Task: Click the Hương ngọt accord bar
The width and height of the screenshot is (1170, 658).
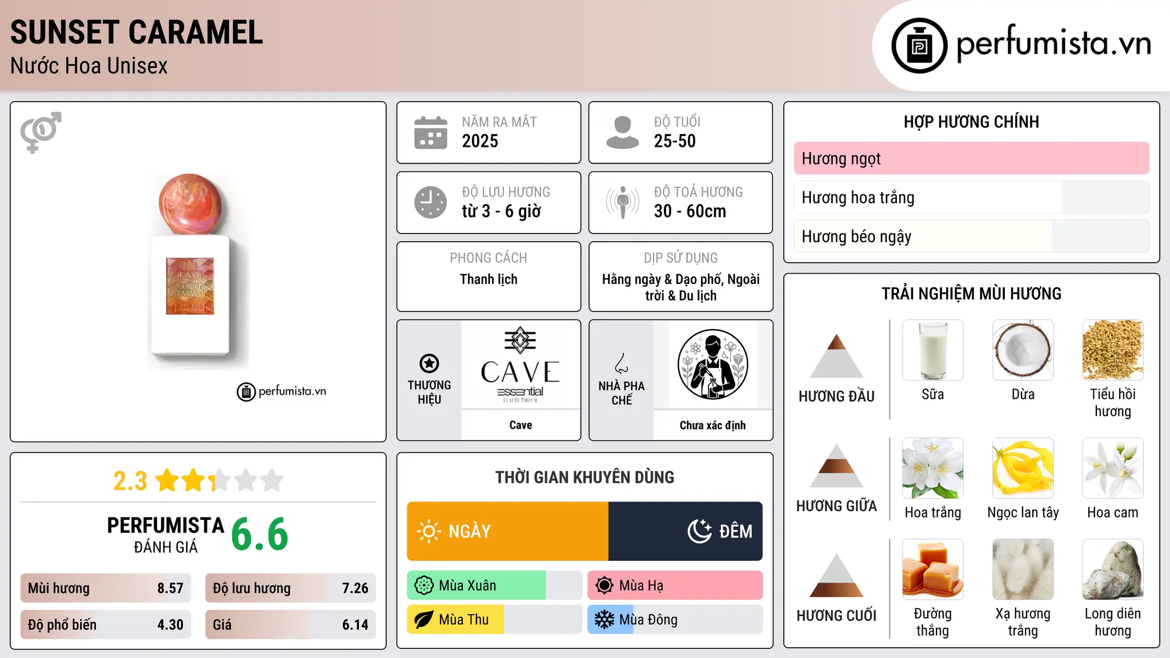Action: click(x=971, y=158)
